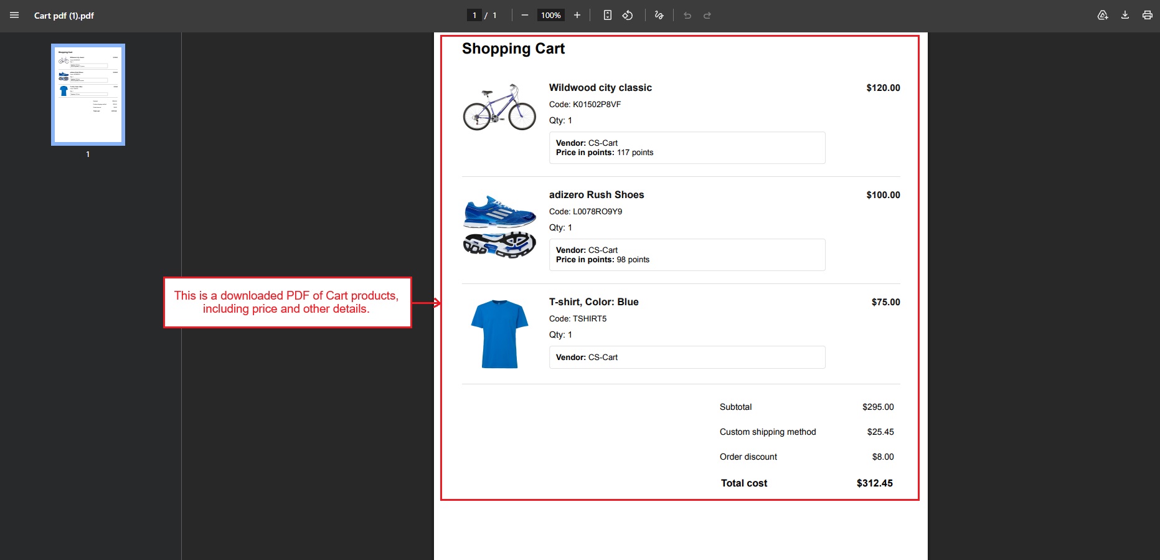Image resolution: width=1160 pixels, height=560 pixels.
Task: Click the Wildwood city classic bike image
Action: [x=499, y=107]
